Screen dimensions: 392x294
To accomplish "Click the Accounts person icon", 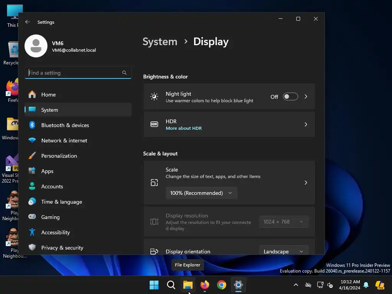I will coord(32,186).
